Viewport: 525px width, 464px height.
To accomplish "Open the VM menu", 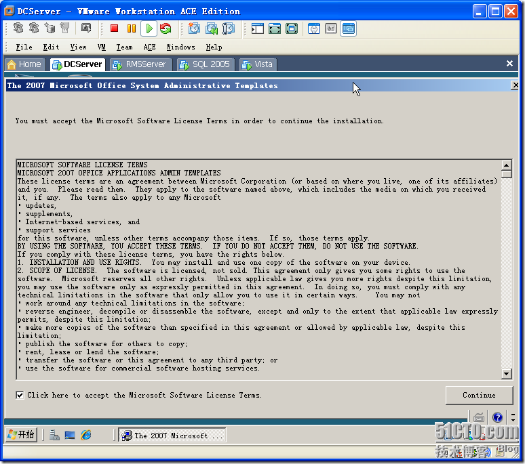I will pyautogui.click(x=102, y=47).
